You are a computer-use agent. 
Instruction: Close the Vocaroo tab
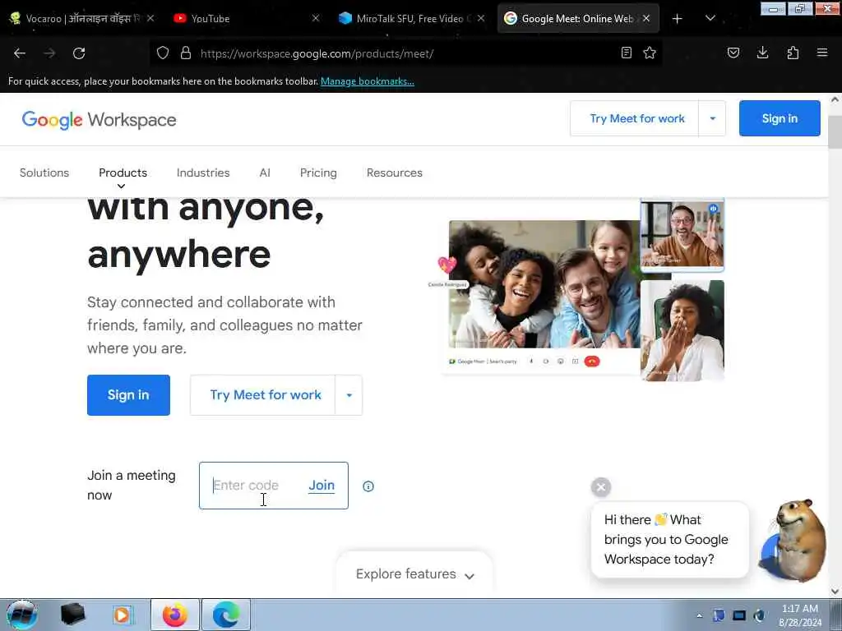coord(150,18)
